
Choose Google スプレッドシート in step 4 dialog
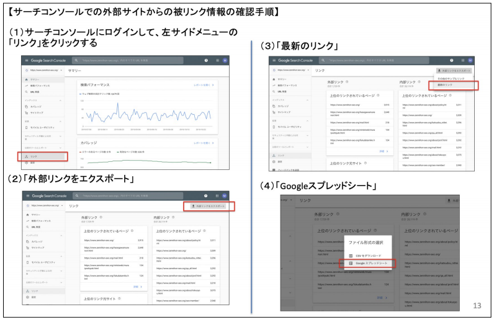pos(370,264)
